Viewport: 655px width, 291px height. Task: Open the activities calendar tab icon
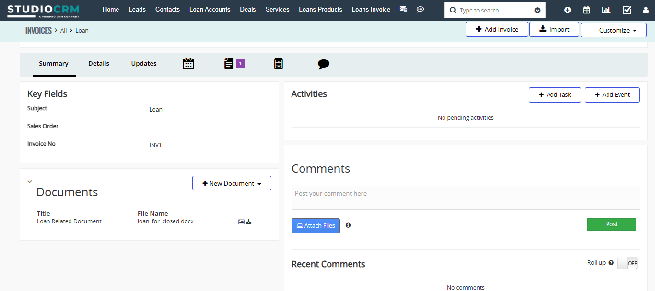click(x=188, y=63)
